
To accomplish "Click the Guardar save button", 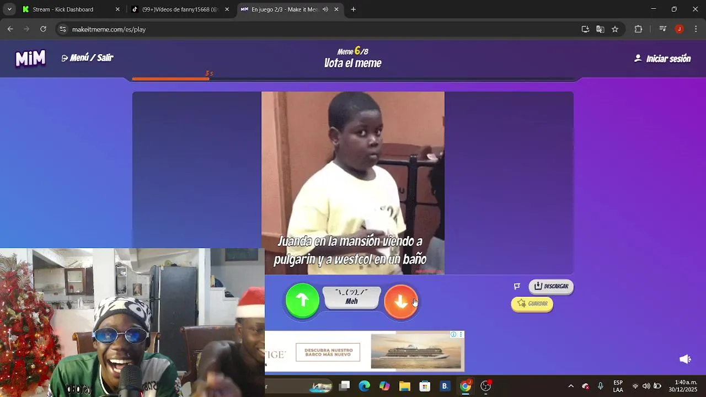I will [532, 303].
